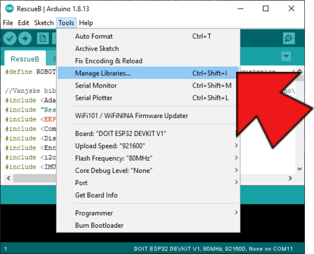Click horizontal scrollbar left arrow
The height and width of the screenshot is (254, 314).
[x=9, y=178]
